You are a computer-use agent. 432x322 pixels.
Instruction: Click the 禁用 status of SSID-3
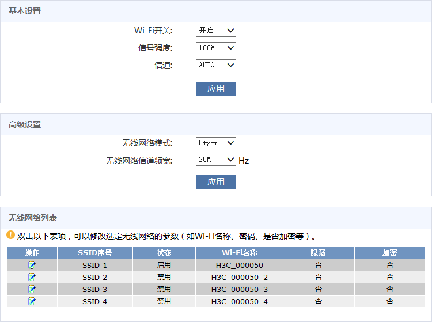coord(164,289)
